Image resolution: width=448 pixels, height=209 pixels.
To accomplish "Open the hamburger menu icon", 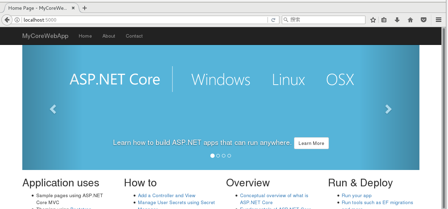I will pyautogui.click(x=439, y=20).
